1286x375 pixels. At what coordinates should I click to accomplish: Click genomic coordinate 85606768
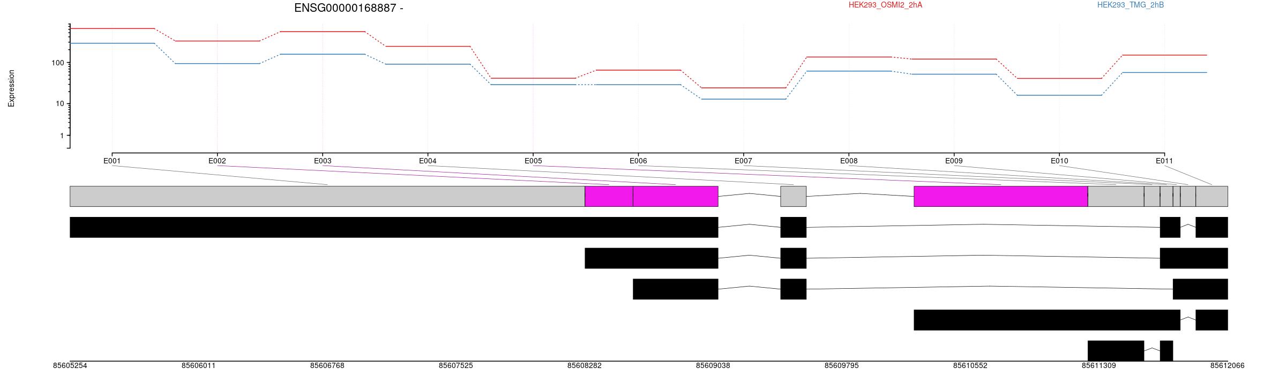327,366
